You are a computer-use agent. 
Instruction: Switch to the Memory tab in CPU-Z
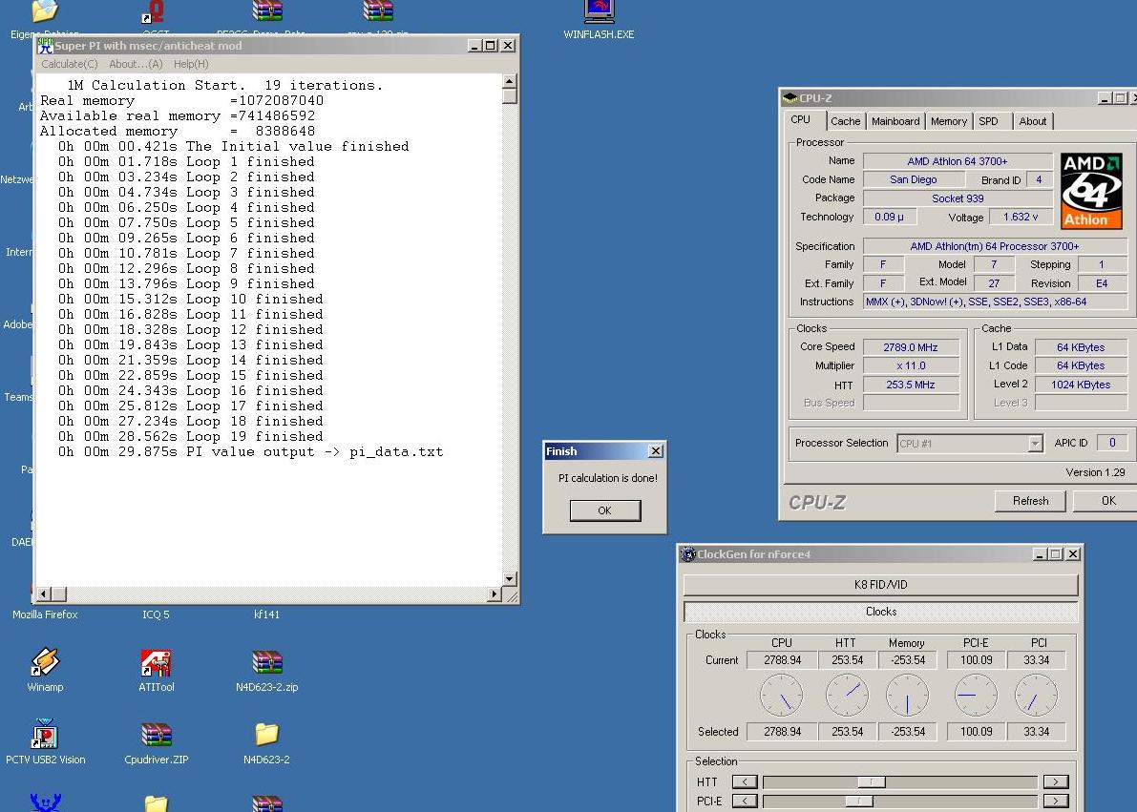click(948, 121)
